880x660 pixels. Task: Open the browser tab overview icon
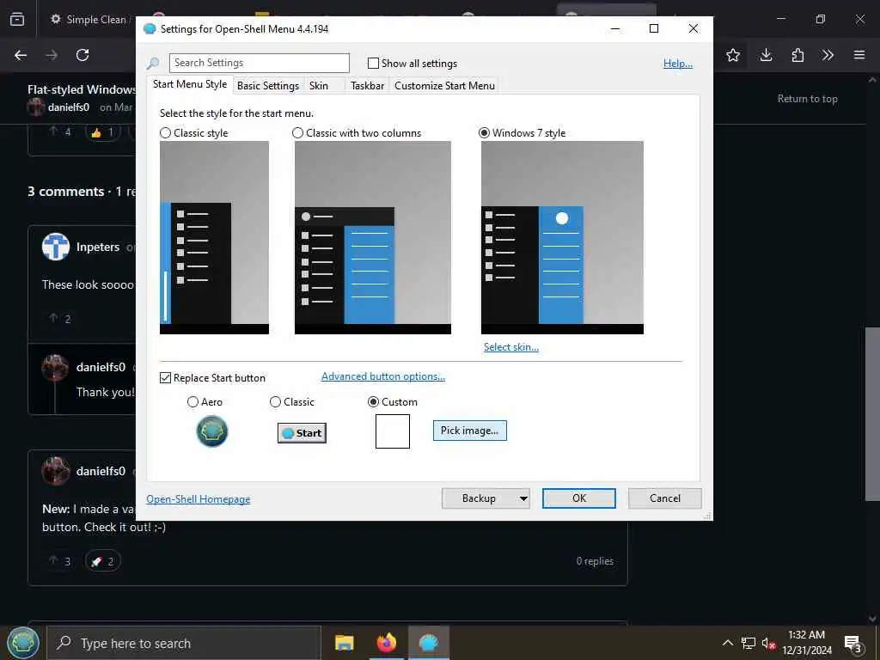coord(17,19)
